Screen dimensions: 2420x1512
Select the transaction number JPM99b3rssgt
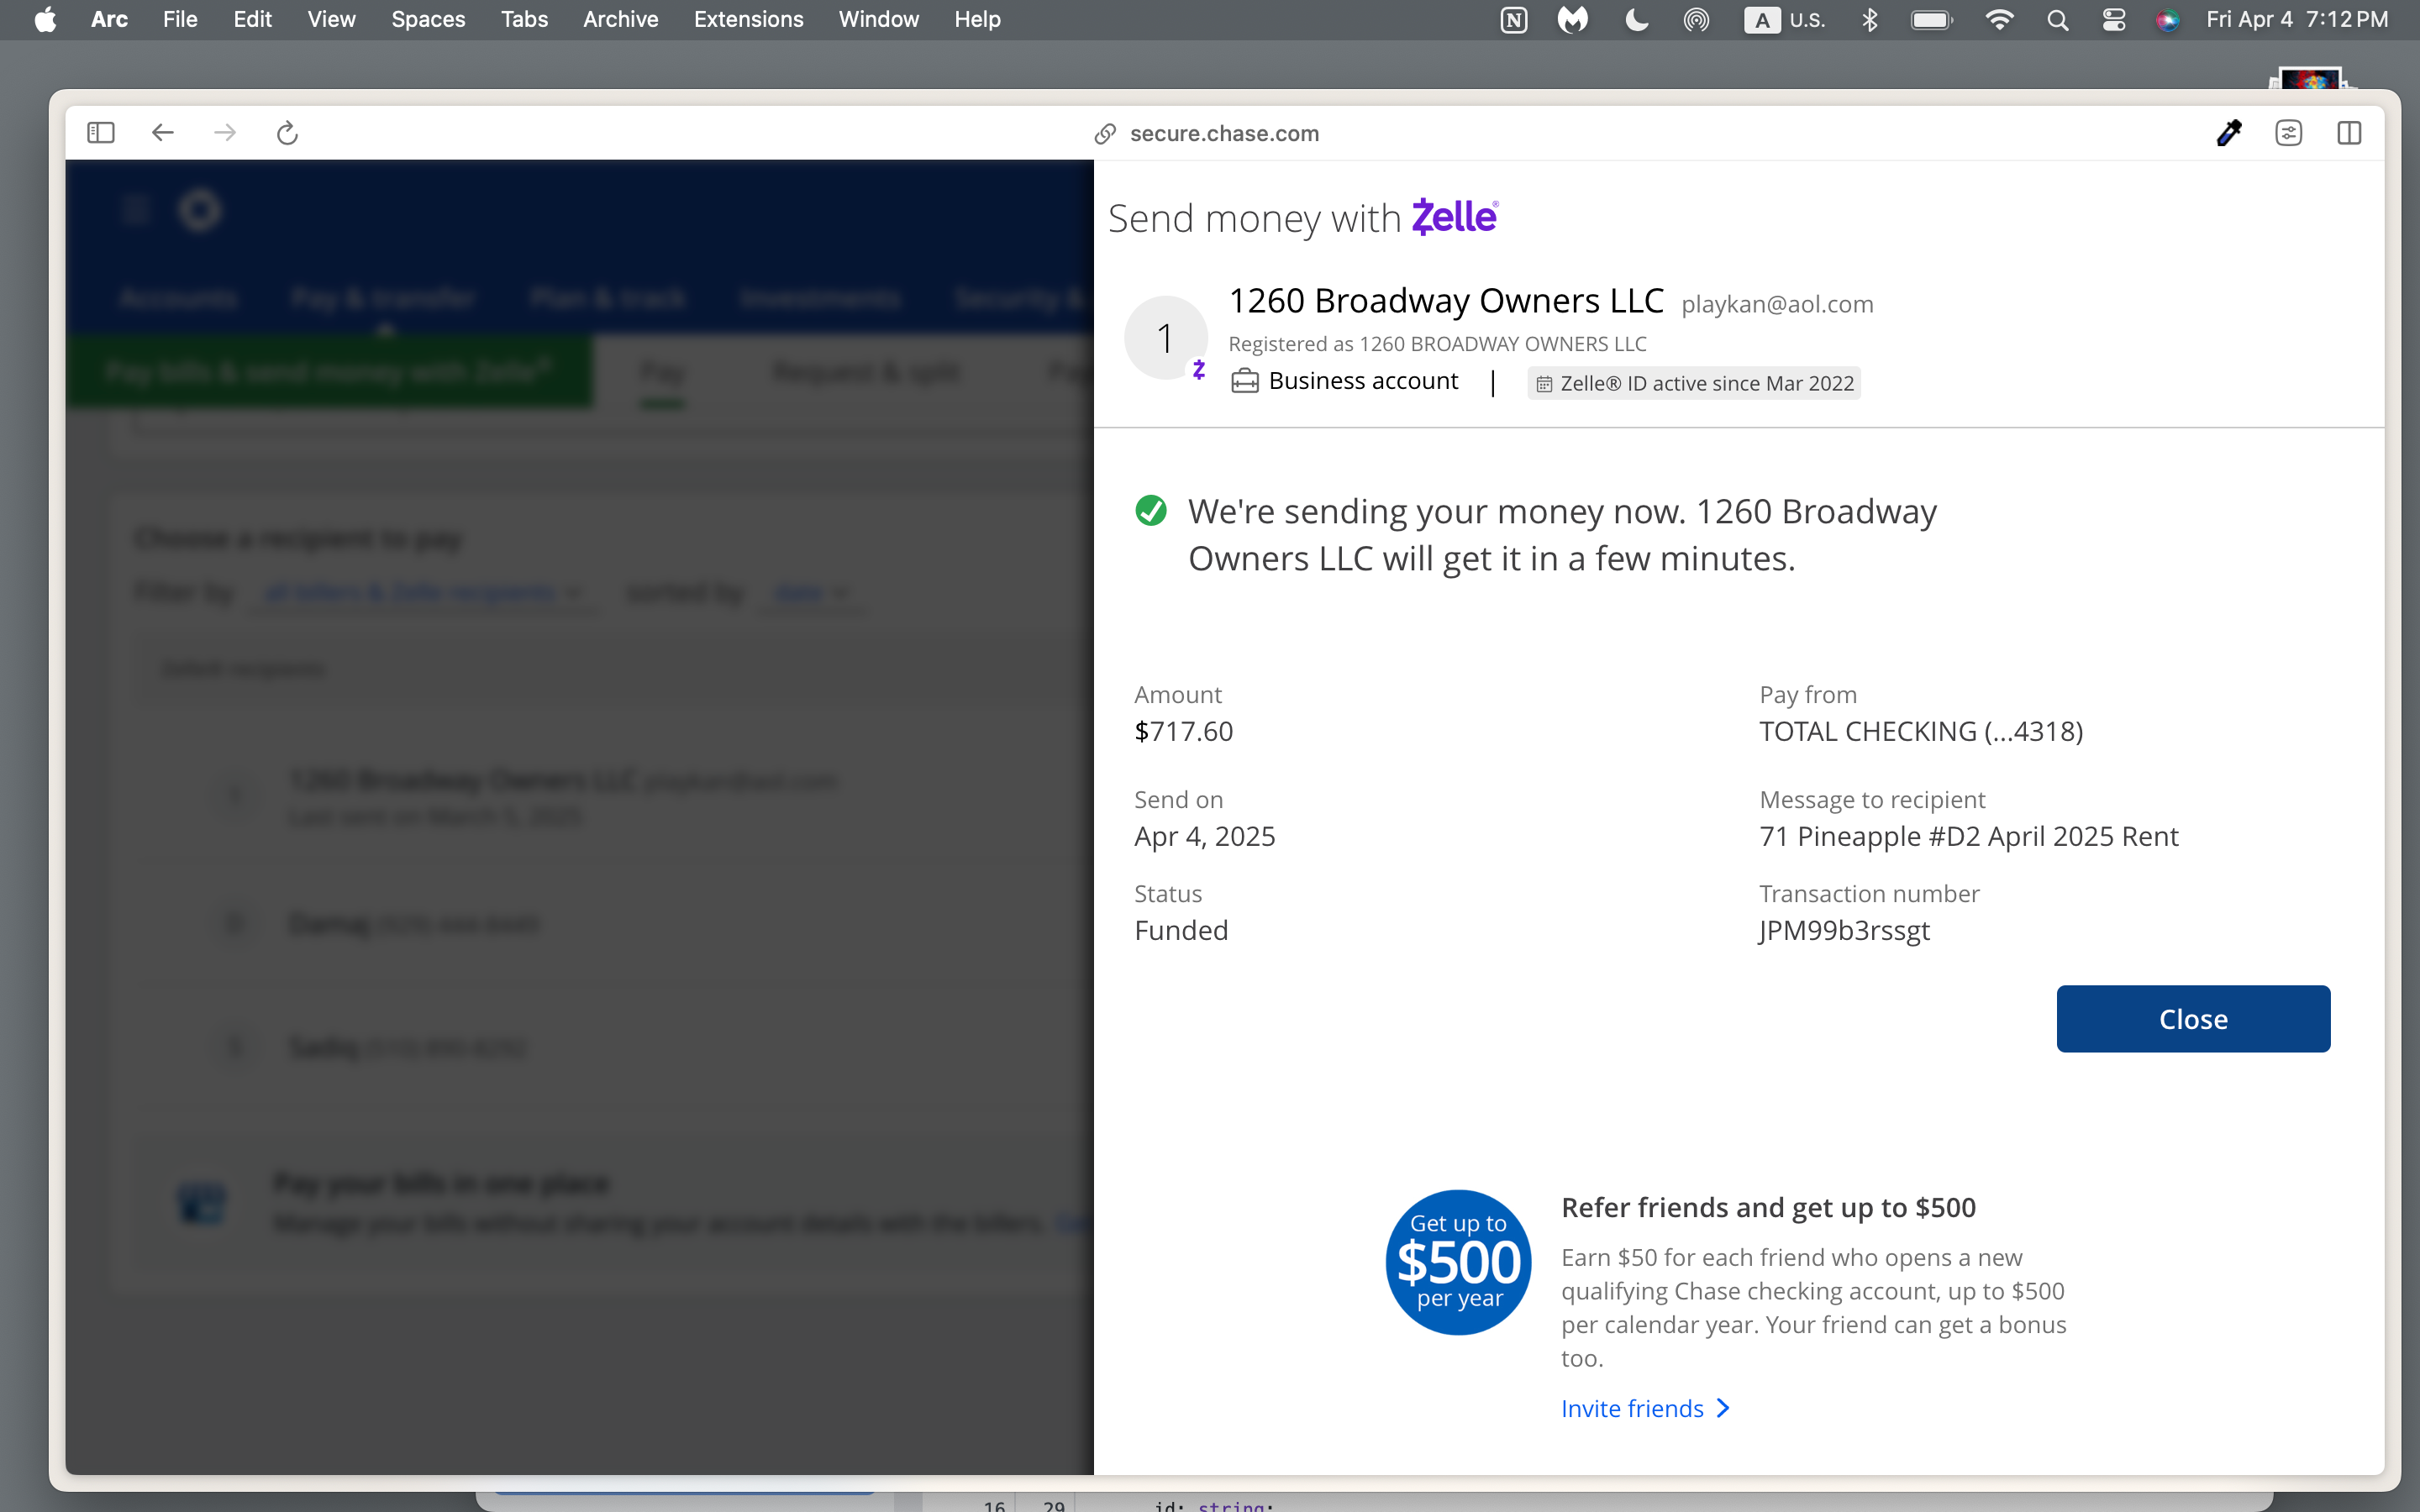click(x=1845, y=930)
